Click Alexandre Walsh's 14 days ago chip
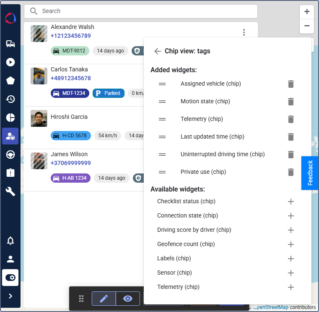This screenshot has width=319, height=312. [110, 51]
